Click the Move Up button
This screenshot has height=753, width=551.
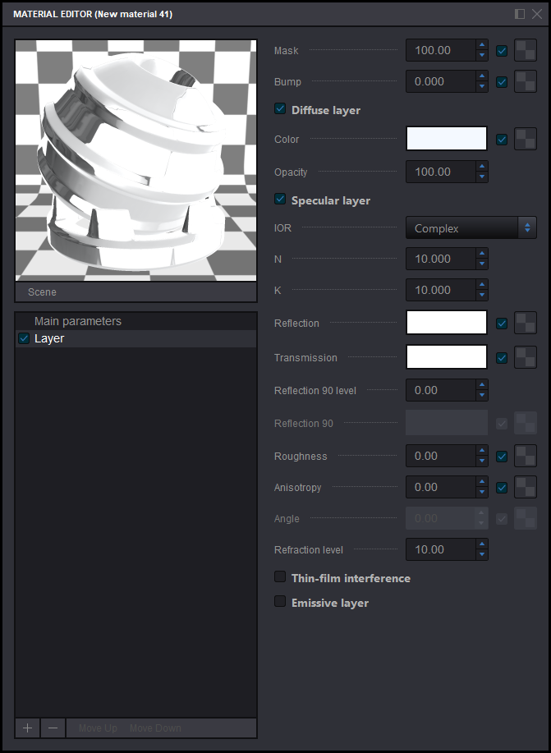pos(98,728)
